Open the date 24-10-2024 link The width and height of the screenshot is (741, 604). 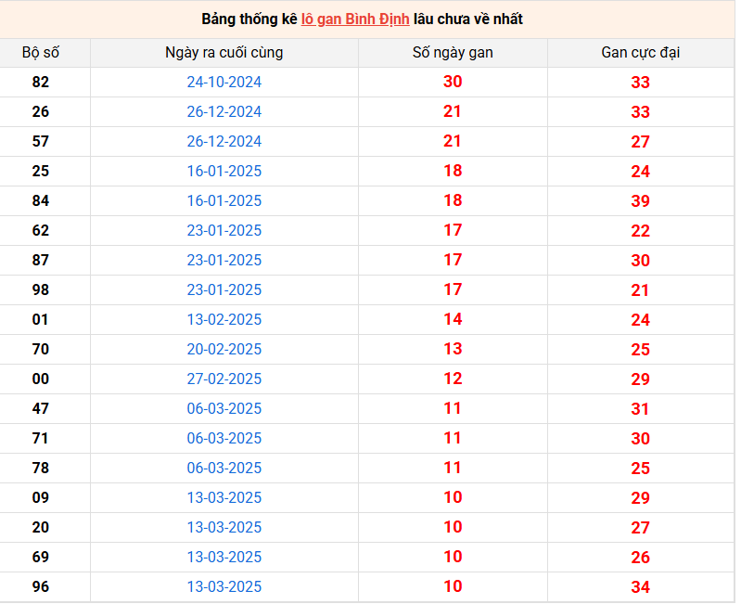pyautogui.click(x=224, y=83)
